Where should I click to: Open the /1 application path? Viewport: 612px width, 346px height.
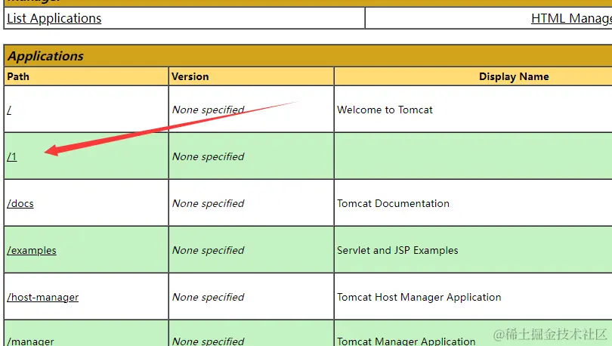point(12,157)
